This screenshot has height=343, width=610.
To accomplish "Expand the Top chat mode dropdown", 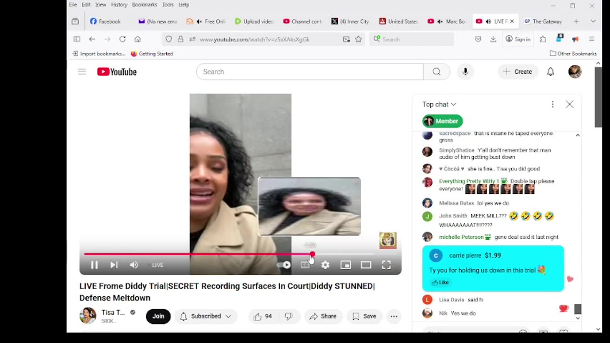I will (x=439, y=104).
